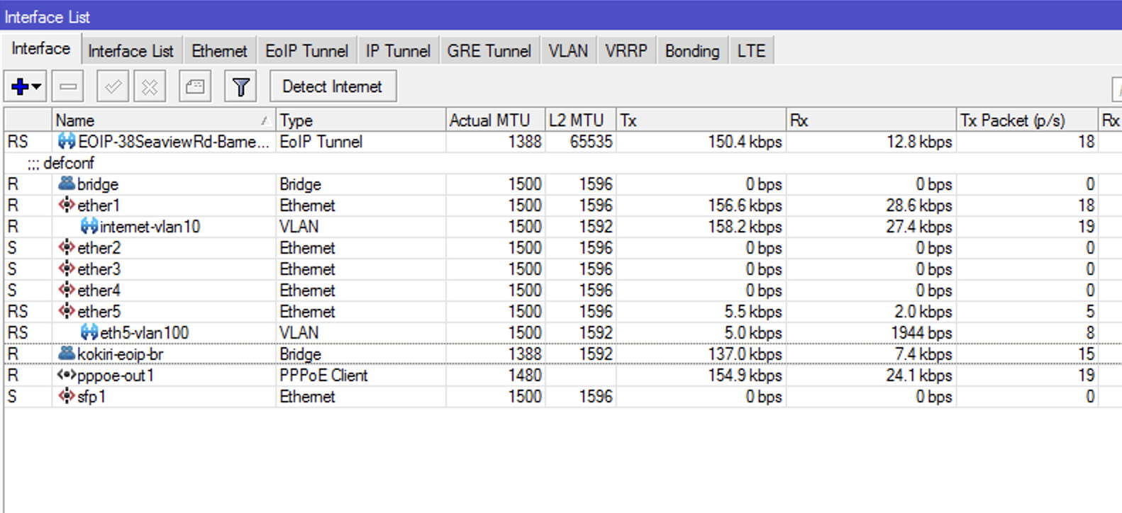Select the eth5-vlan100 row name
1122x513 pixels.
pos(144,333)
